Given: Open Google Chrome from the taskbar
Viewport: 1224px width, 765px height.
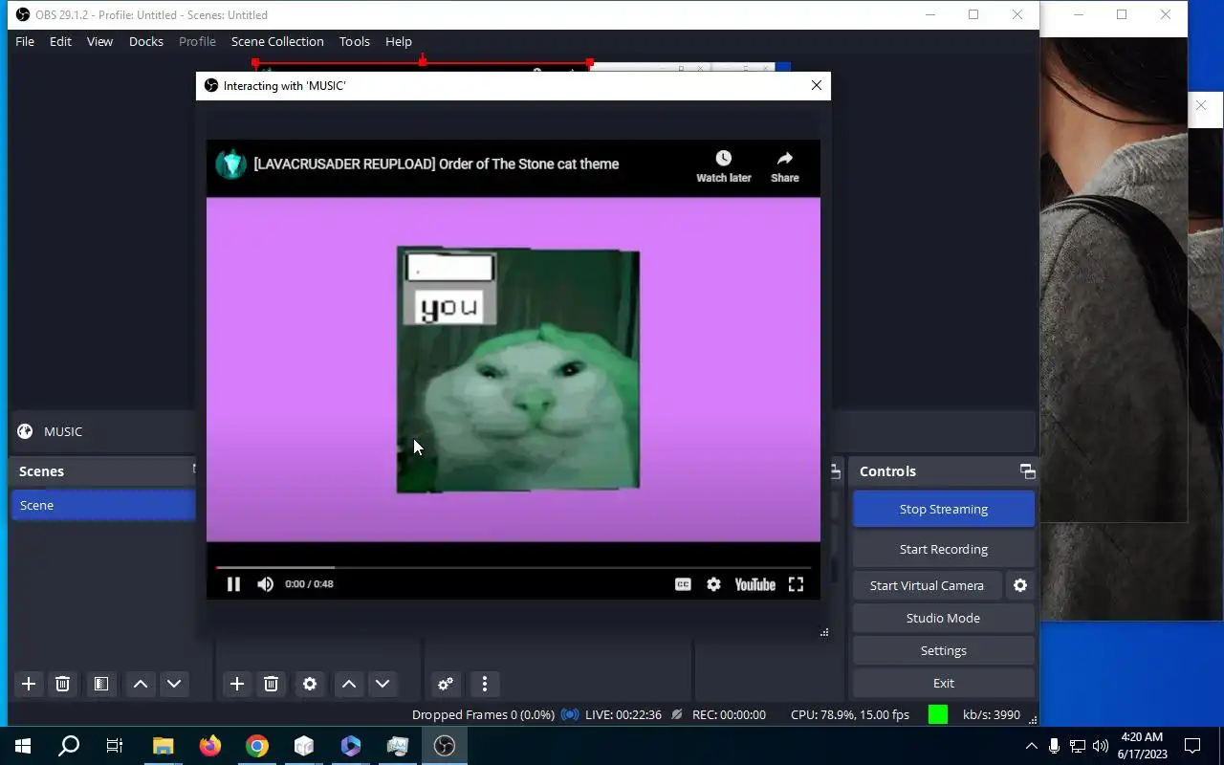Looking at the screenshot, I should point(257,746).
